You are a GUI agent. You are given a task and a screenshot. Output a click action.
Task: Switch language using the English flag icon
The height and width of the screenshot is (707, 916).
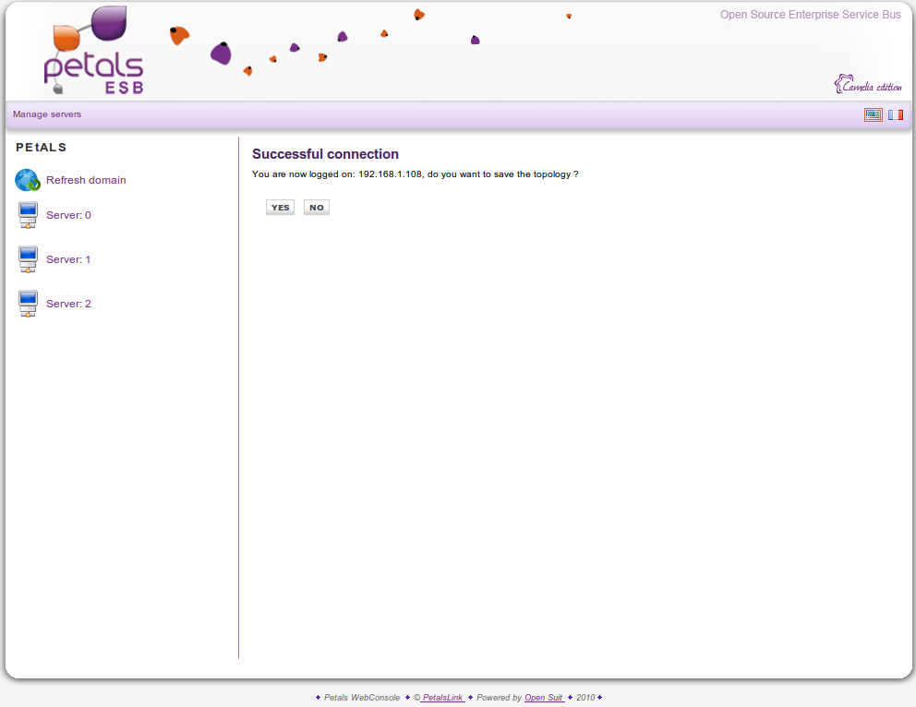(873, 114)
